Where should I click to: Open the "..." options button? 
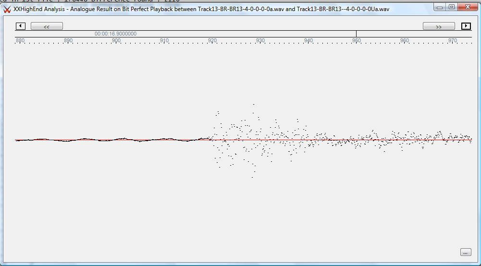[x=466, y=252]
